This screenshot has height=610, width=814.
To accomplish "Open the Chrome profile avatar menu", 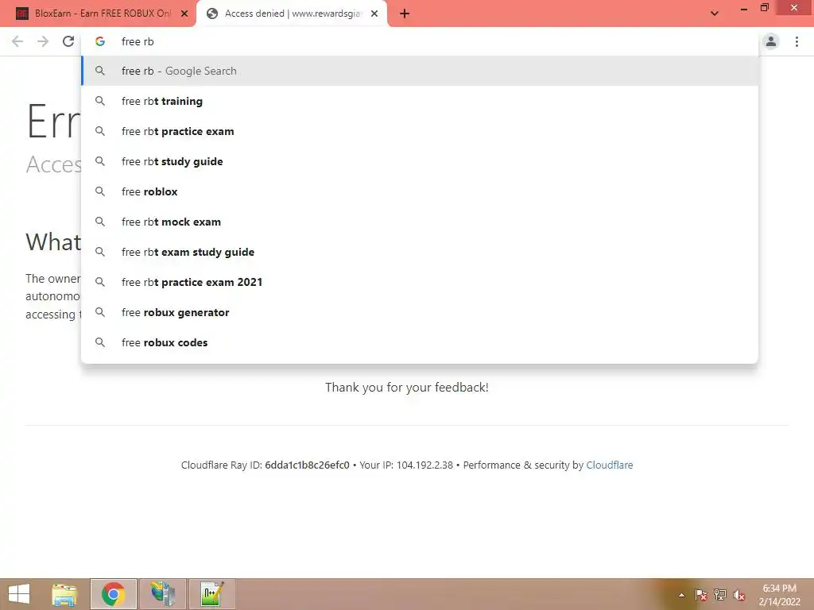I will point(771,41).
